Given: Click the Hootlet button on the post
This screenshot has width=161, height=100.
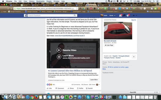Looking at the screenshot, I should click(89, 88).
